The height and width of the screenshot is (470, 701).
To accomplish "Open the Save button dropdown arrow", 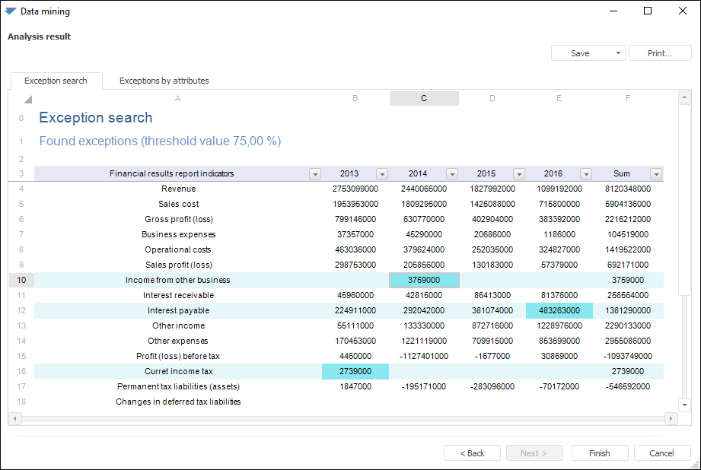I will 617,53.
